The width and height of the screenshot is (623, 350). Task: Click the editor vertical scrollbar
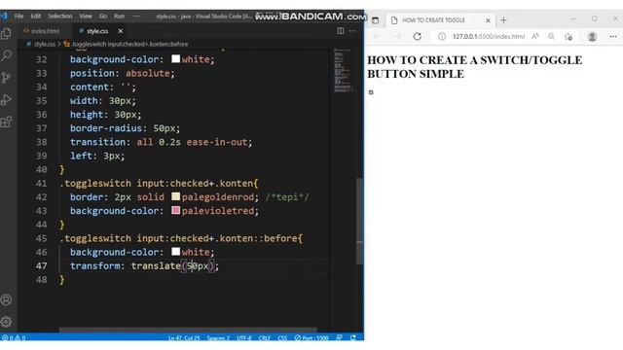[359, 221]
